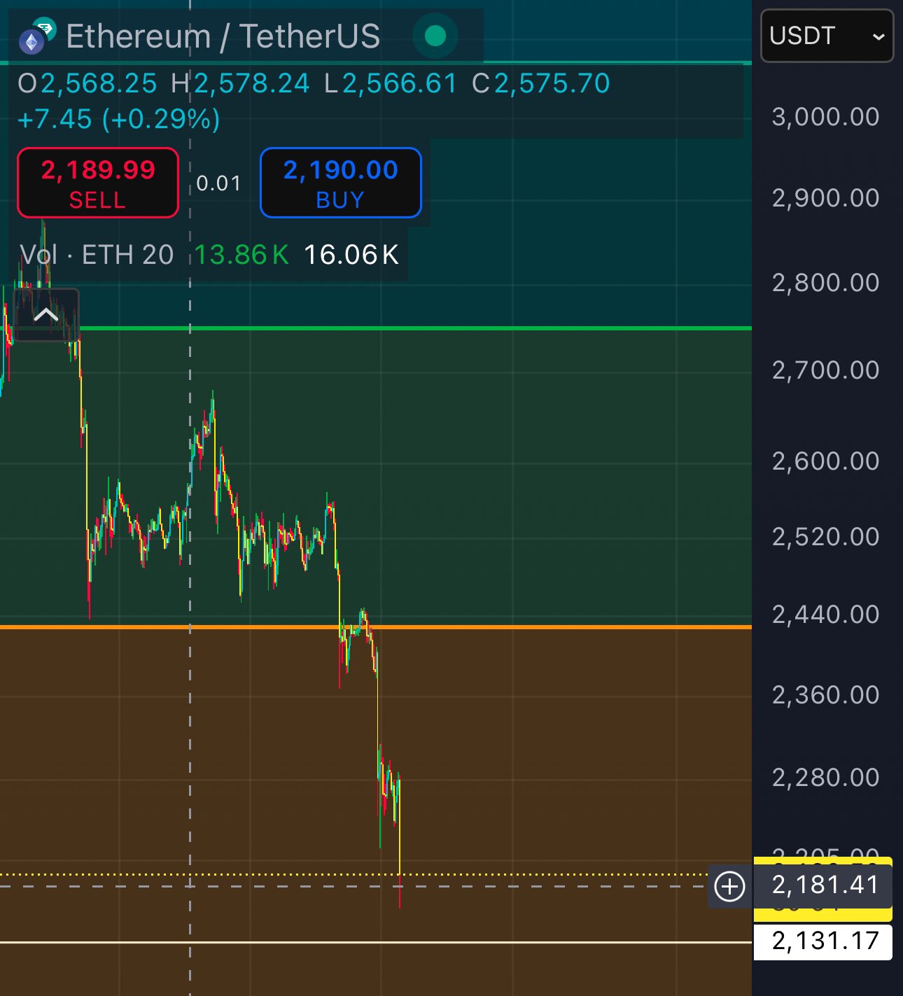Image resolution: width=903 pixels, height=996 pixels.
Task: Tap the plus icon on the price axis
Action: click(x=729, y=886)
